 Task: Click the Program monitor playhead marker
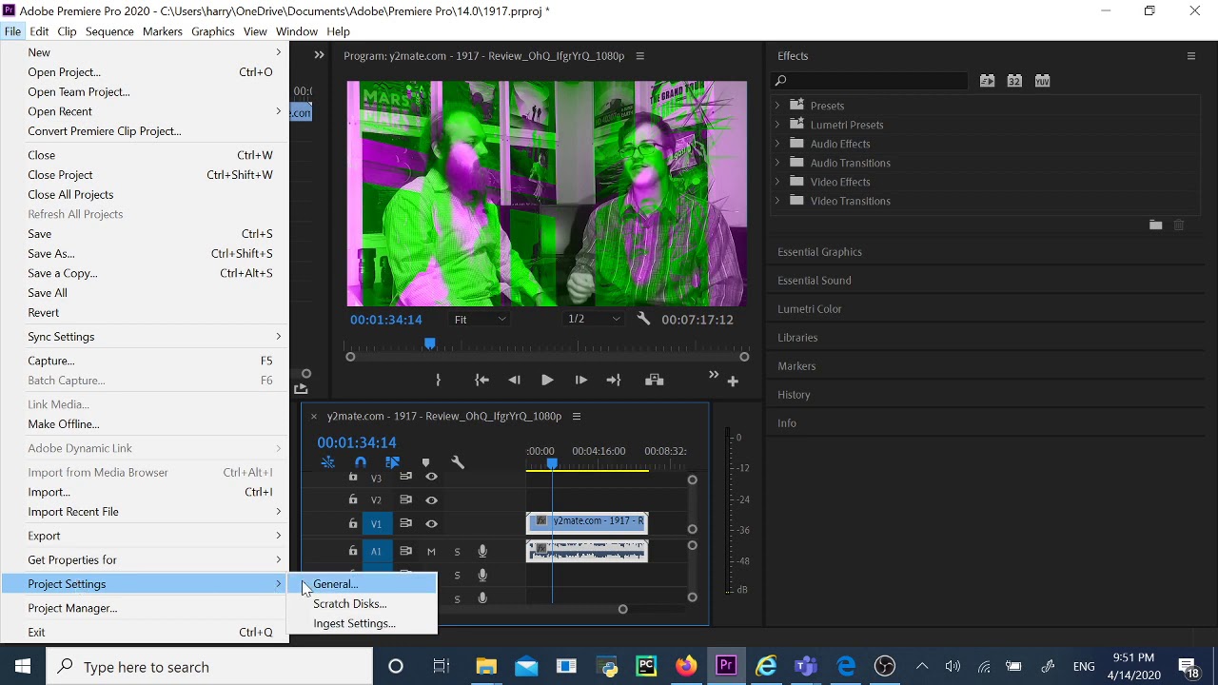[x=430, y=343]
